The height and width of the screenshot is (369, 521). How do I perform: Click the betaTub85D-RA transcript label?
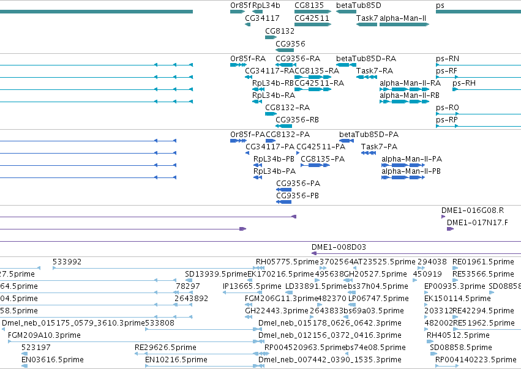(x=366, y=59)
